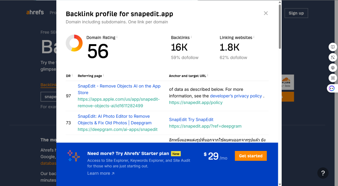Open the help question mark bubble

pyautogui.click(x=323, y=173)
